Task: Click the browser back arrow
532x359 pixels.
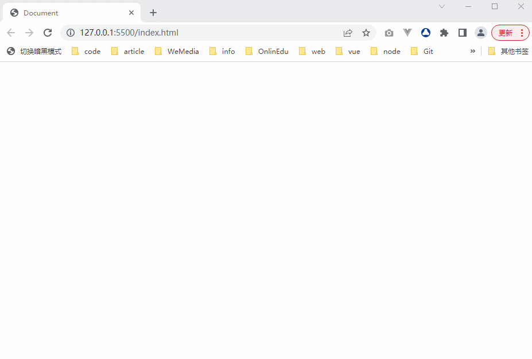Action: point(11,33)
